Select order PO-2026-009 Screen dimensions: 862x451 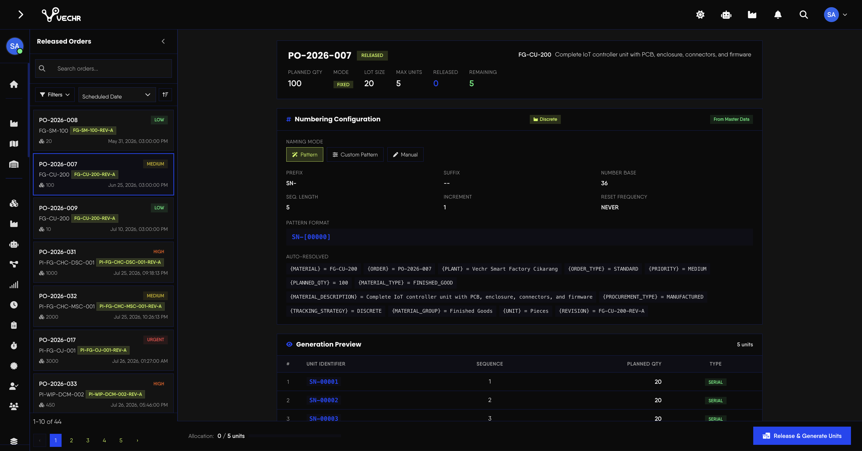103,218
